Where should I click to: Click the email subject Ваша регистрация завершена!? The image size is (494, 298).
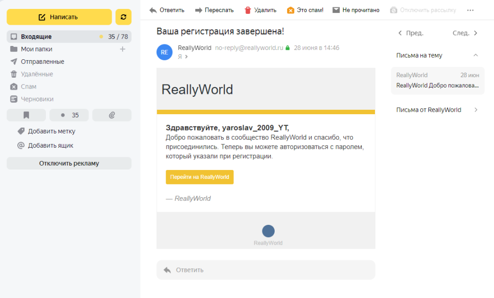tap(220, 31)
